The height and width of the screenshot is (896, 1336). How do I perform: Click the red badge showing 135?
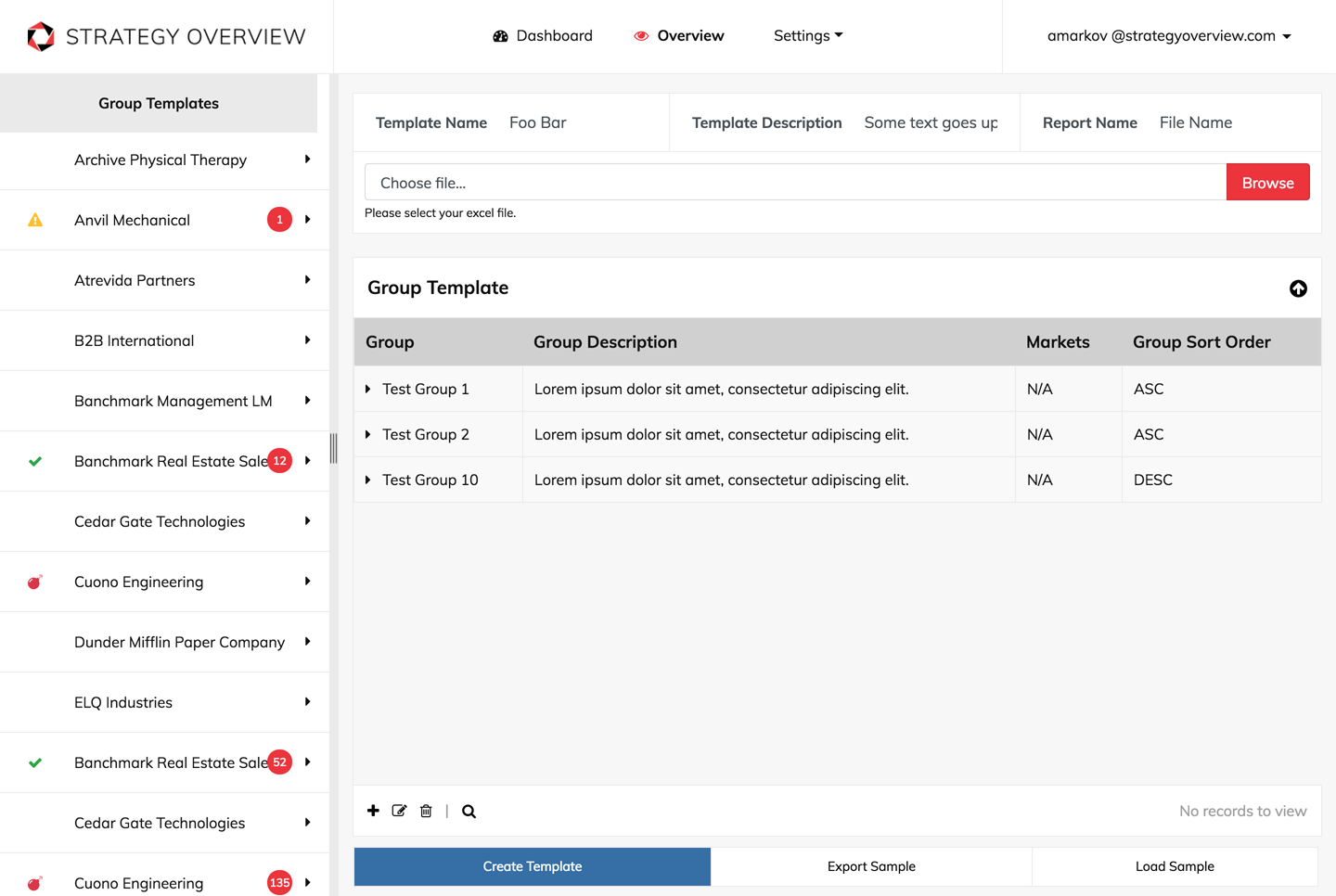(x=279, y=883)
